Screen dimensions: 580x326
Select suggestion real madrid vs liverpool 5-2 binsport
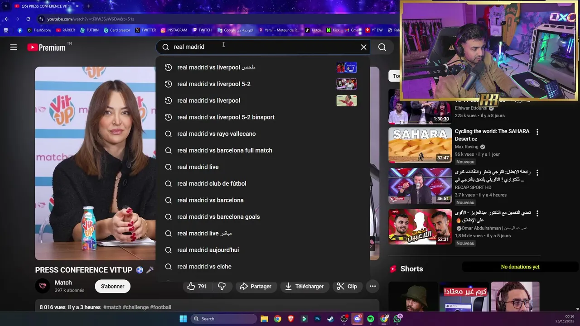click(x=263, y=117)
